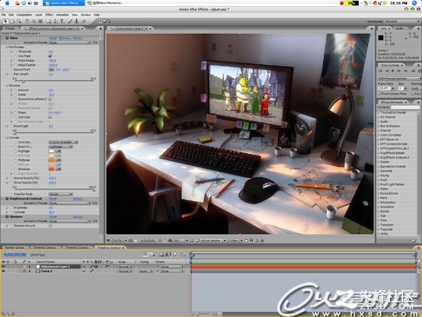This screenshot has height=317, width=422.
Task: Switch to the Render Queue tab
Action: tap(15, 247)
